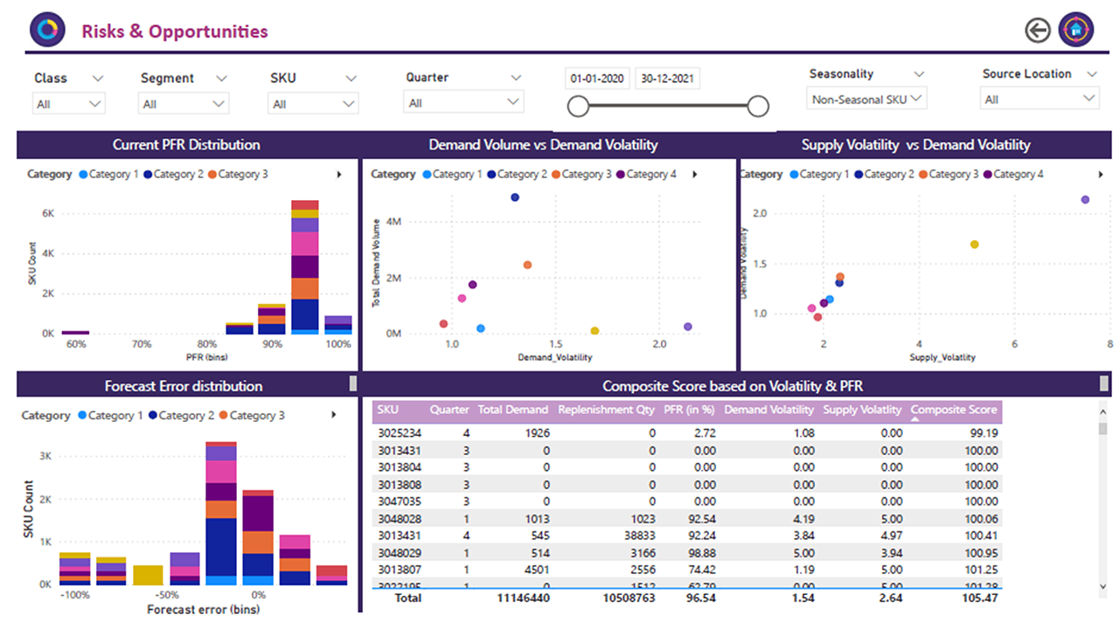This screenshot has width=1119, height=629.
Task: Open the Segment 'All' dropdown box
Action: 184,103
